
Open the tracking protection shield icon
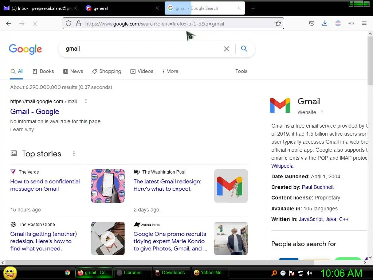(x=68, y=24)
